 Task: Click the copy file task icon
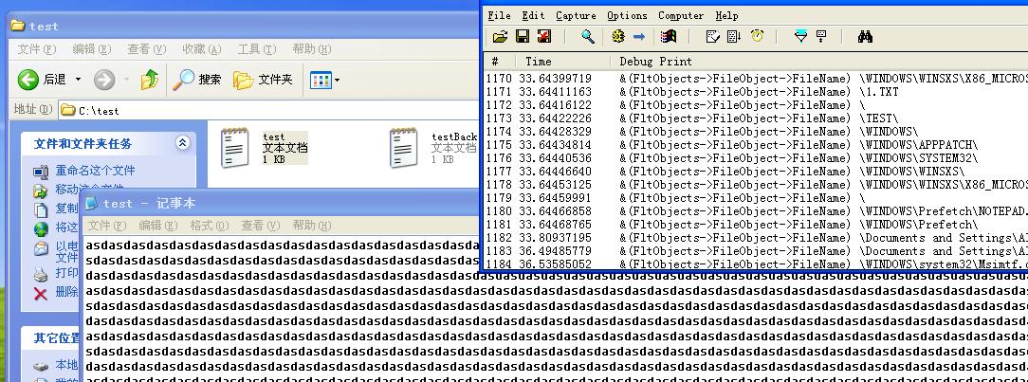point(42,209)
